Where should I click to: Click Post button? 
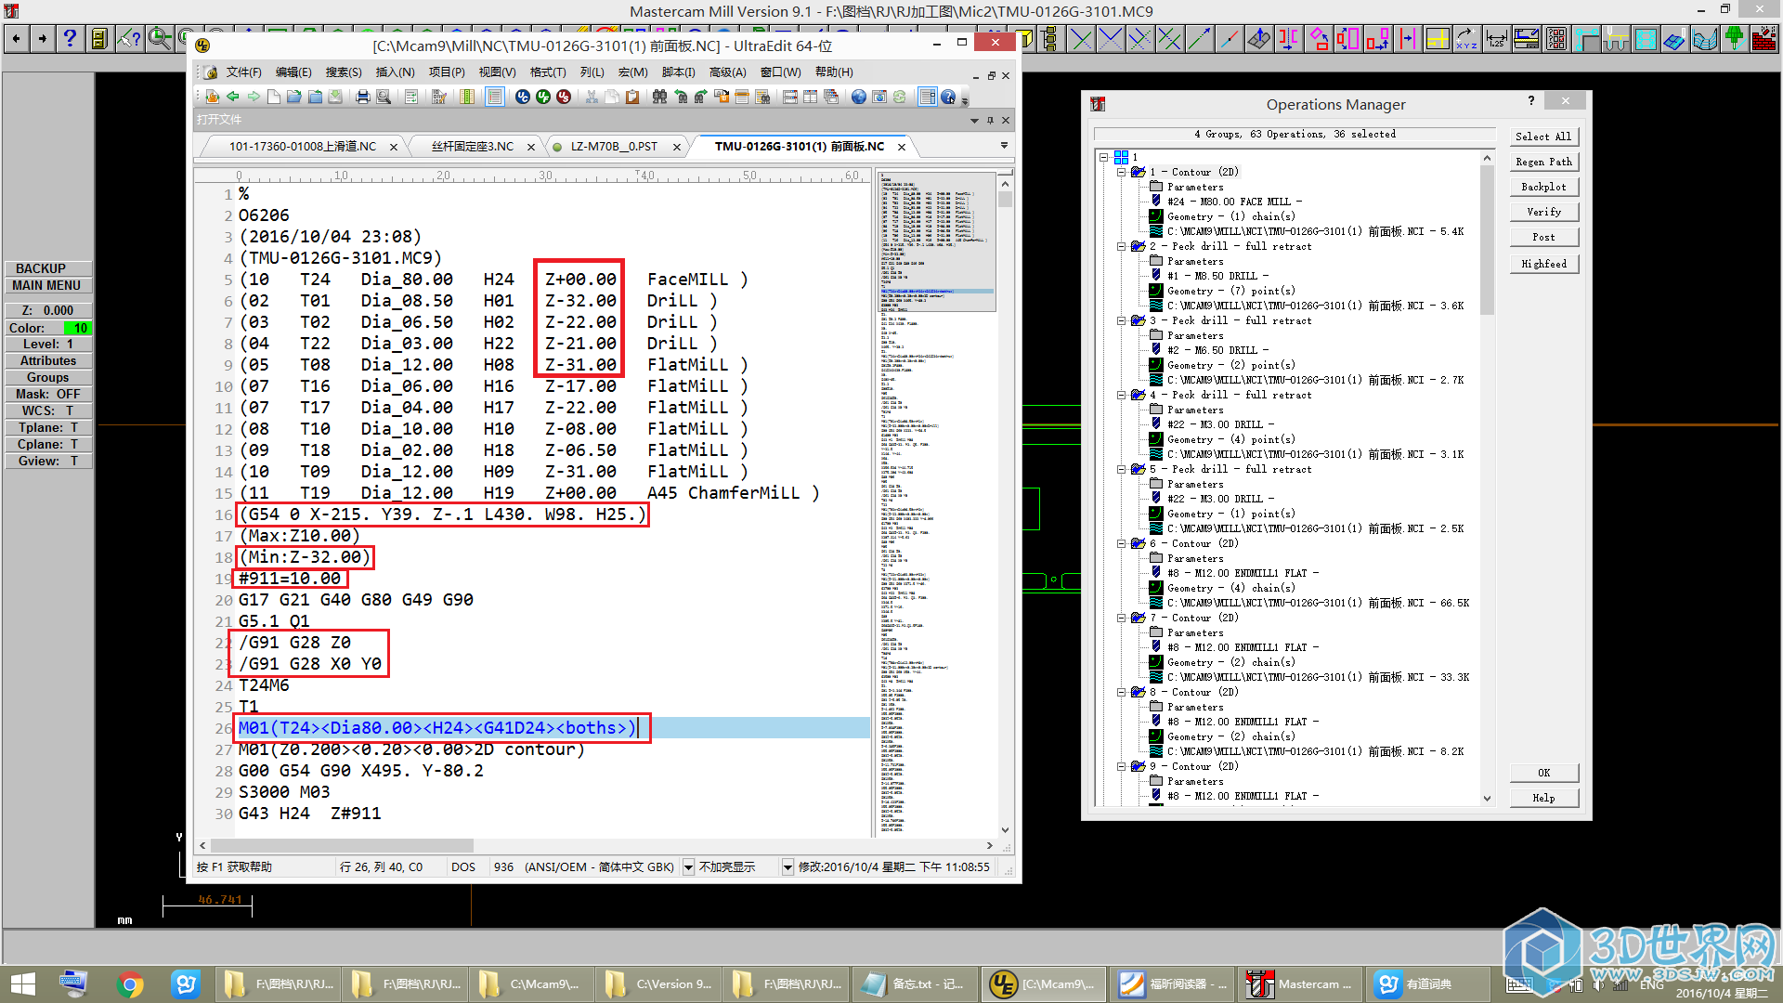click(x=1543, y=237)
